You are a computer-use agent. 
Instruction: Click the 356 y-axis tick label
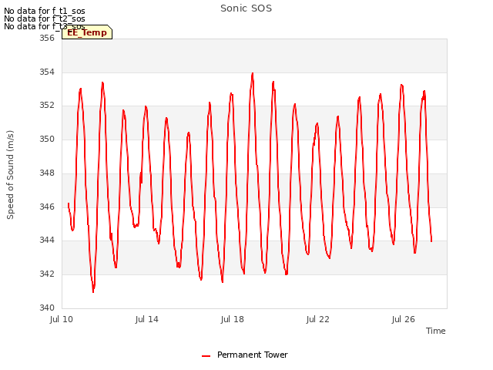(x=47, y=38)
